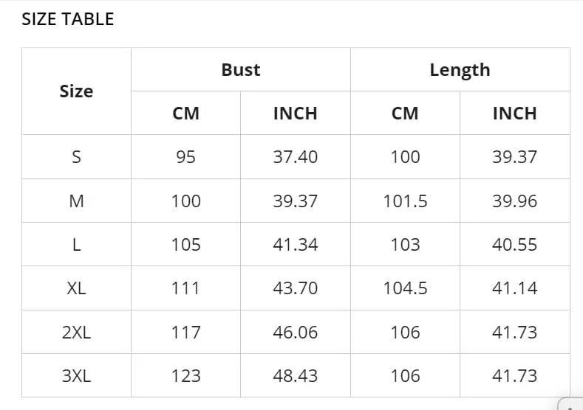The width and height of the screenshot is (583, 410).
Task: Click the Bust column header
Action: 241,70
